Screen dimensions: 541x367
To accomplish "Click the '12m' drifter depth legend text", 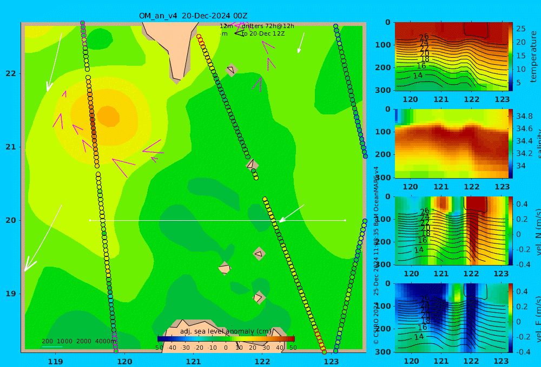I will (226, 26).
